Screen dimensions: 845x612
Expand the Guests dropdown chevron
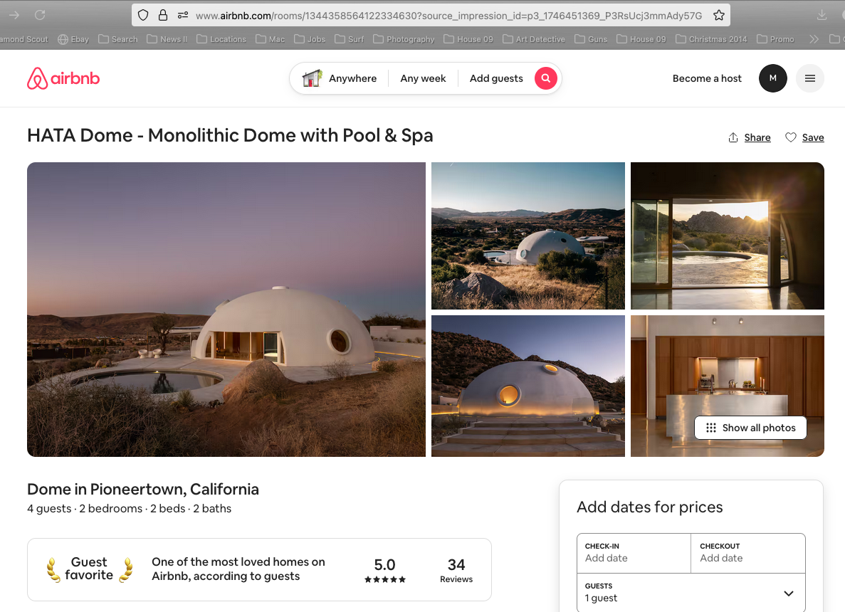click(x=789, y=593)
